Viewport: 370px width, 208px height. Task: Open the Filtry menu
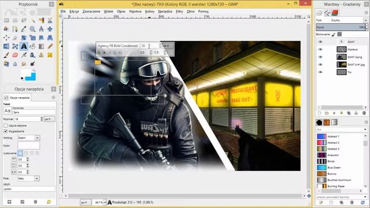179,12
